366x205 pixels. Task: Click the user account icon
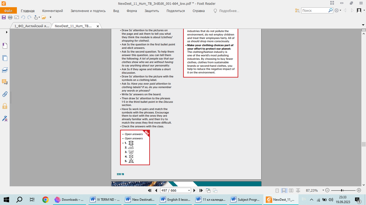pos(359,10)
